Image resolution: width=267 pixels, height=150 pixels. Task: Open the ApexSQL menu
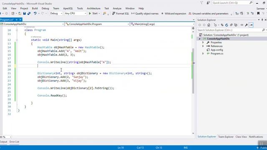point(68,8)
